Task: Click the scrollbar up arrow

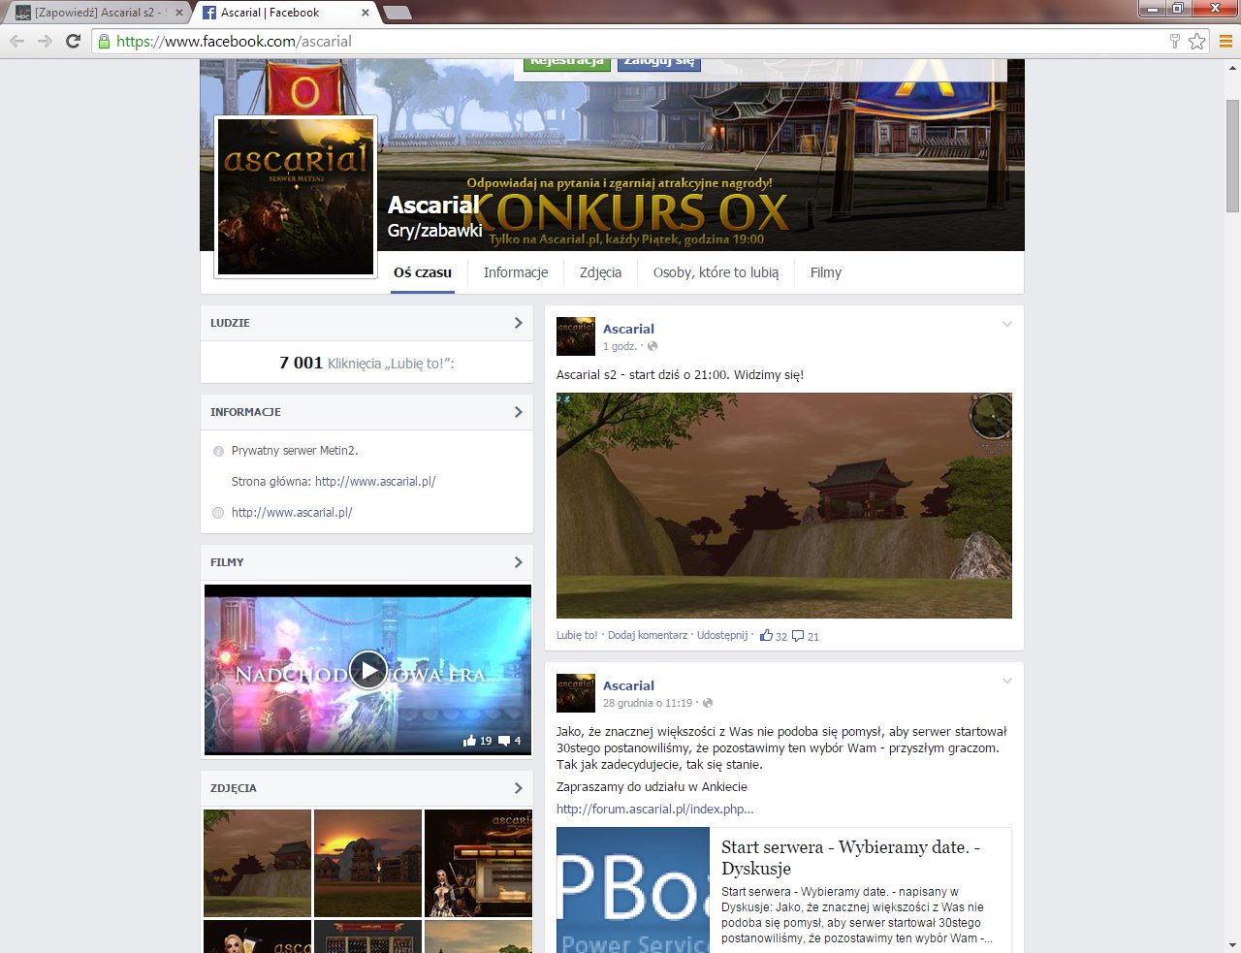Action: click(1232, 68)
